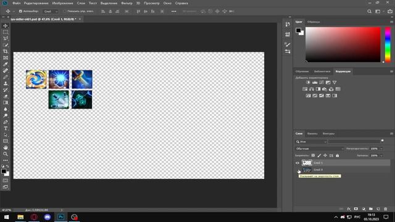This screenshot has height=222, width=395.
Task: Add a Photo Filter adjustment
Action: (325, 89)
